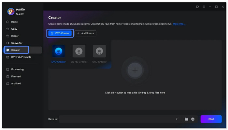Click the DVD Creator label text

[58, 62]
